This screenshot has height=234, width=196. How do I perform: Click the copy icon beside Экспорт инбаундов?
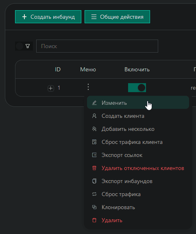coord(94,181)
